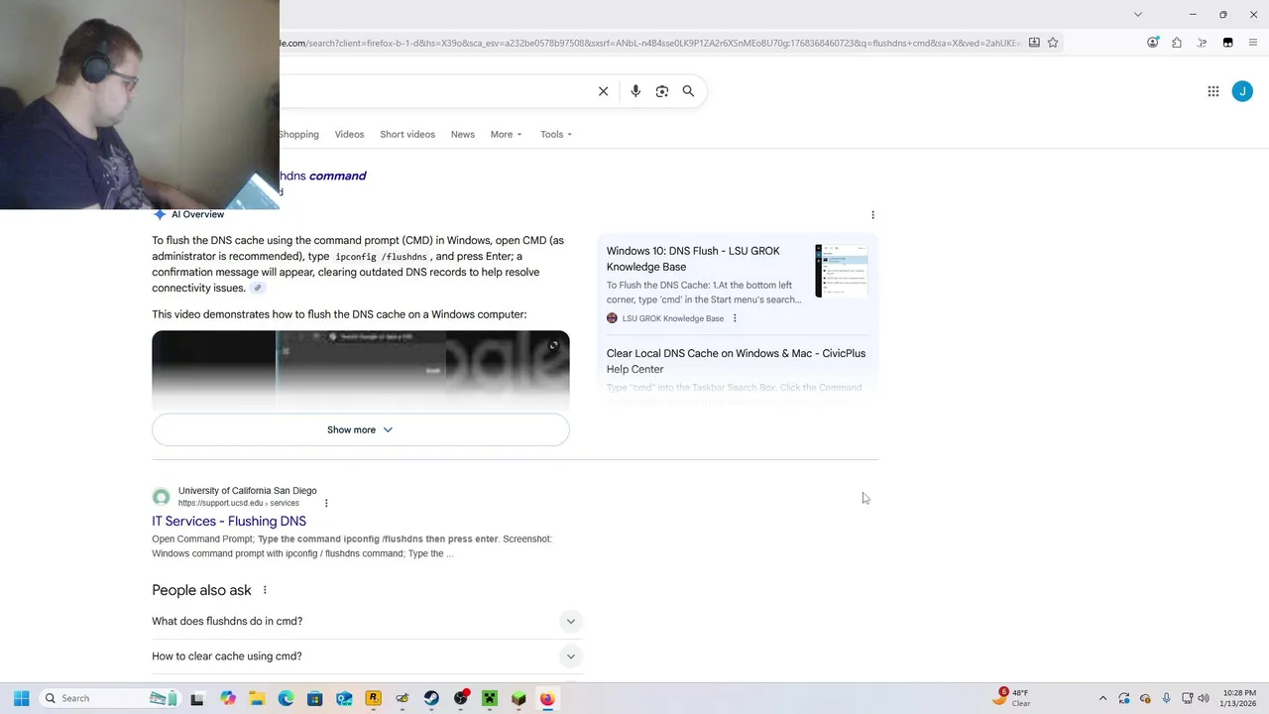
Task: Open Rockstar Games Launcher in taskbar
Action: pos(373,698)
